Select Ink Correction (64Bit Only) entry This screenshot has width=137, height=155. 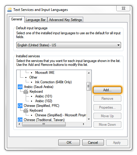pyautogui.click(x=53, y=82)
